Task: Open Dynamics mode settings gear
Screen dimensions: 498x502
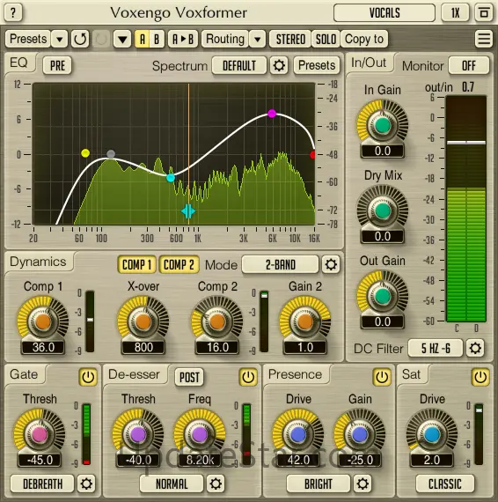Action: point(331,264)
